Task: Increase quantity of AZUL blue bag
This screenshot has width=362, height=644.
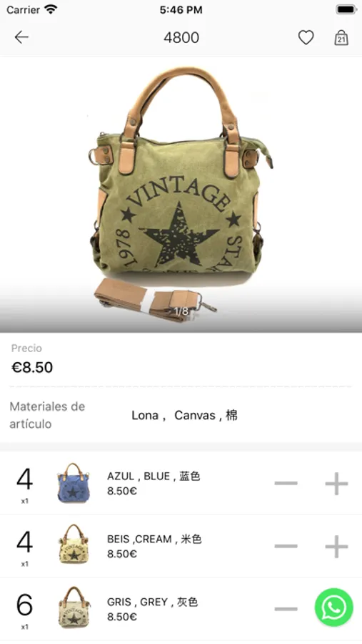Action: point(336,484)
